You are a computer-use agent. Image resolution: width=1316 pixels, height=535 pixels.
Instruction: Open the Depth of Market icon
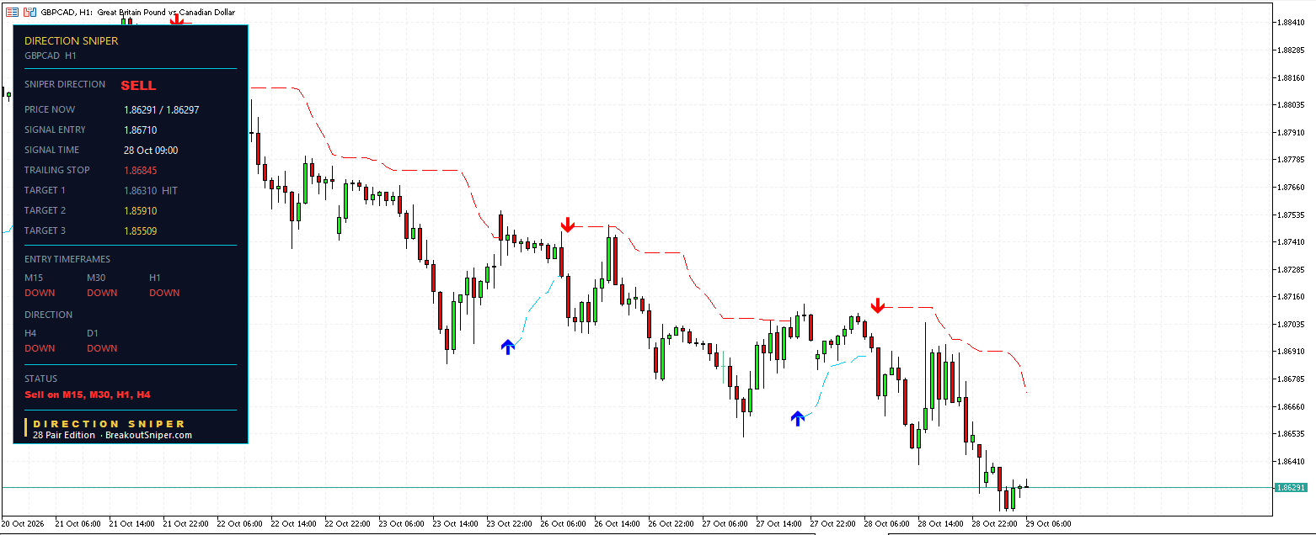tap(12, 13)
